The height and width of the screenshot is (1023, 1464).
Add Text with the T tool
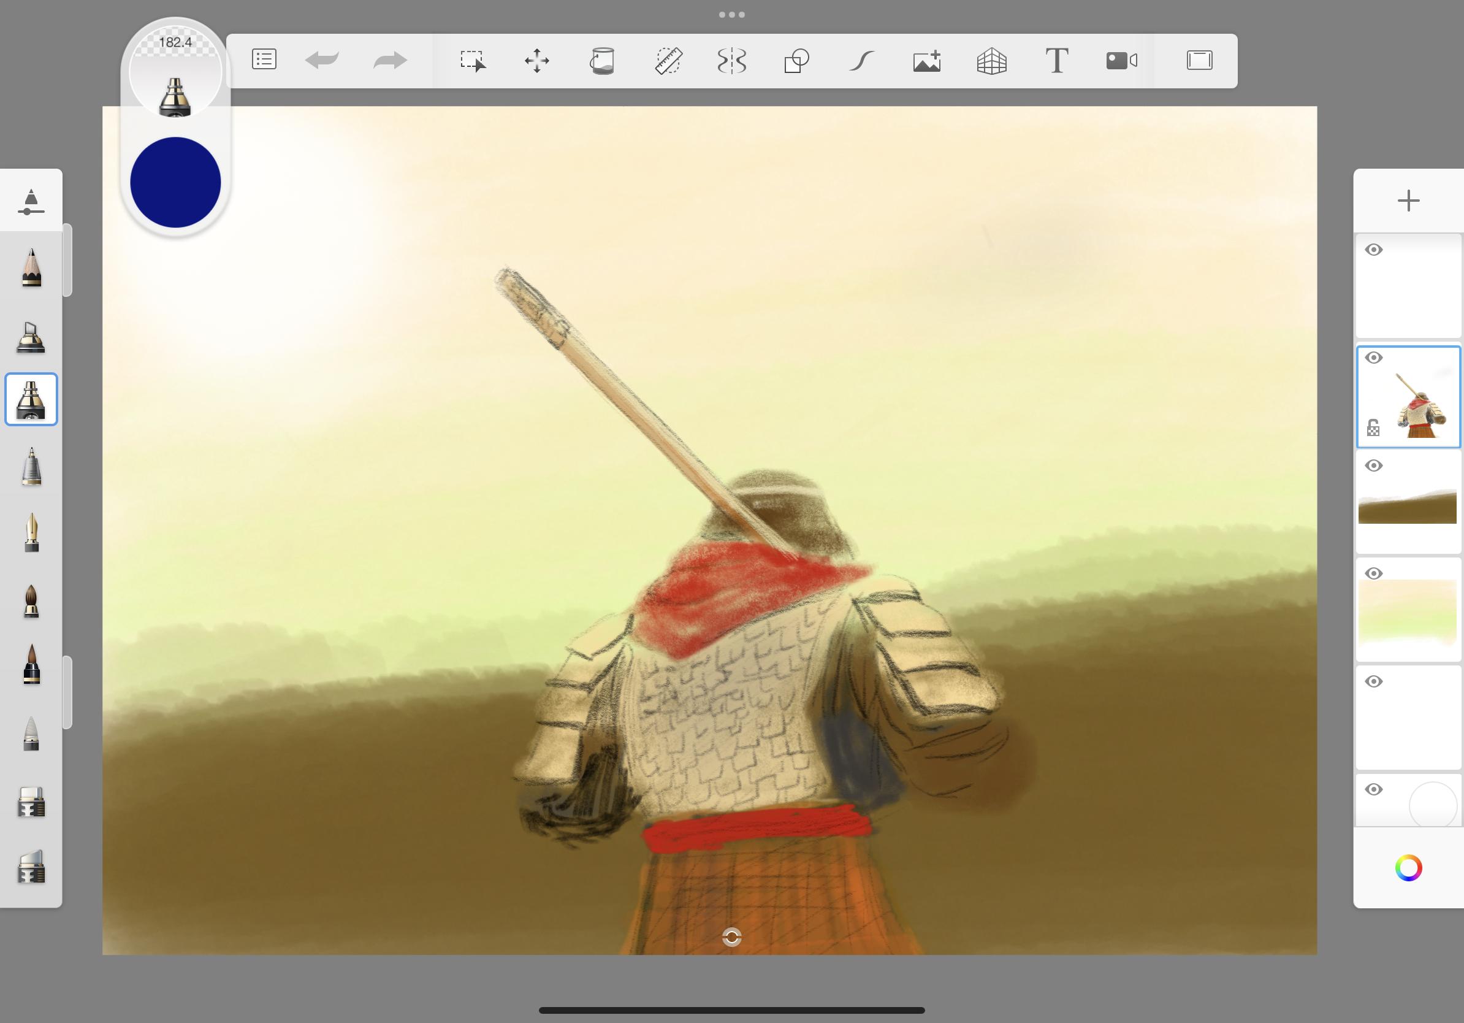tap(1056, 61)
